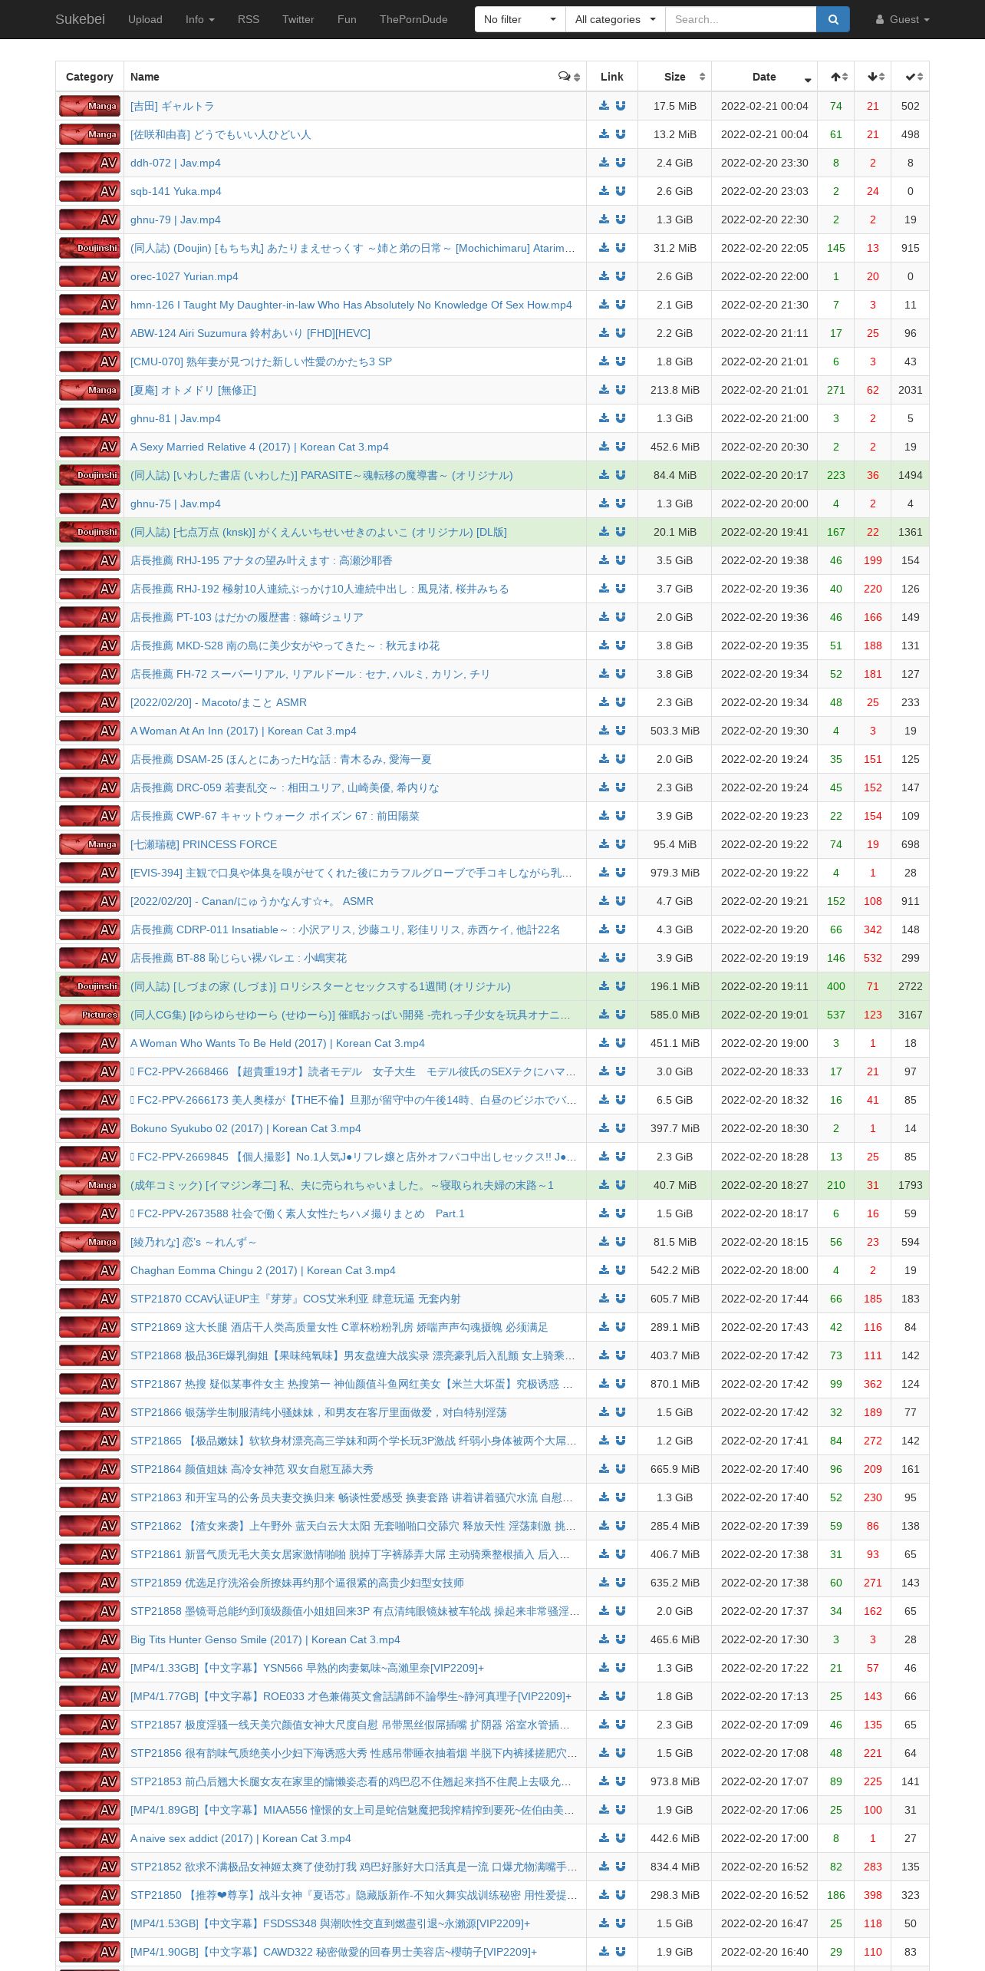Open Bokuno Syukubo 02 (2017) link
Image resolution: width=985 pixels, height=1971 pixels.
click(x=245, y=1128)
